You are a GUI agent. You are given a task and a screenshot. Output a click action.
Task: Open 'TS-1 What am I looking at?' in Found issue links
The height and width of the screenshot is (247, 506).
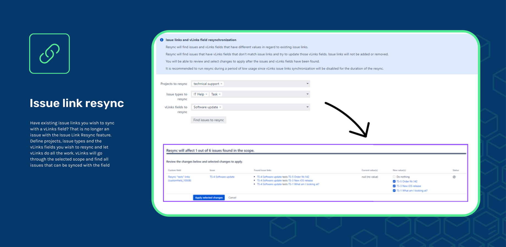click(304, 184)
